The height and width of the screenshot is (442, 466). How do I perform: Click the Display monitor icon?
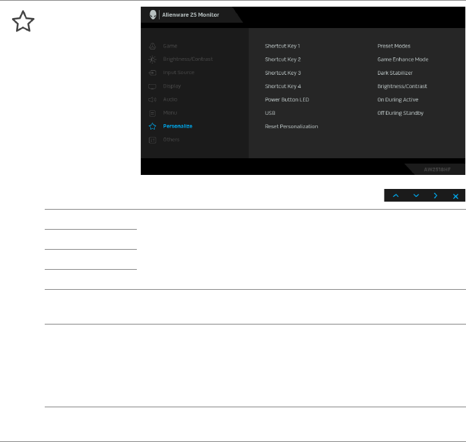(152, 87)
